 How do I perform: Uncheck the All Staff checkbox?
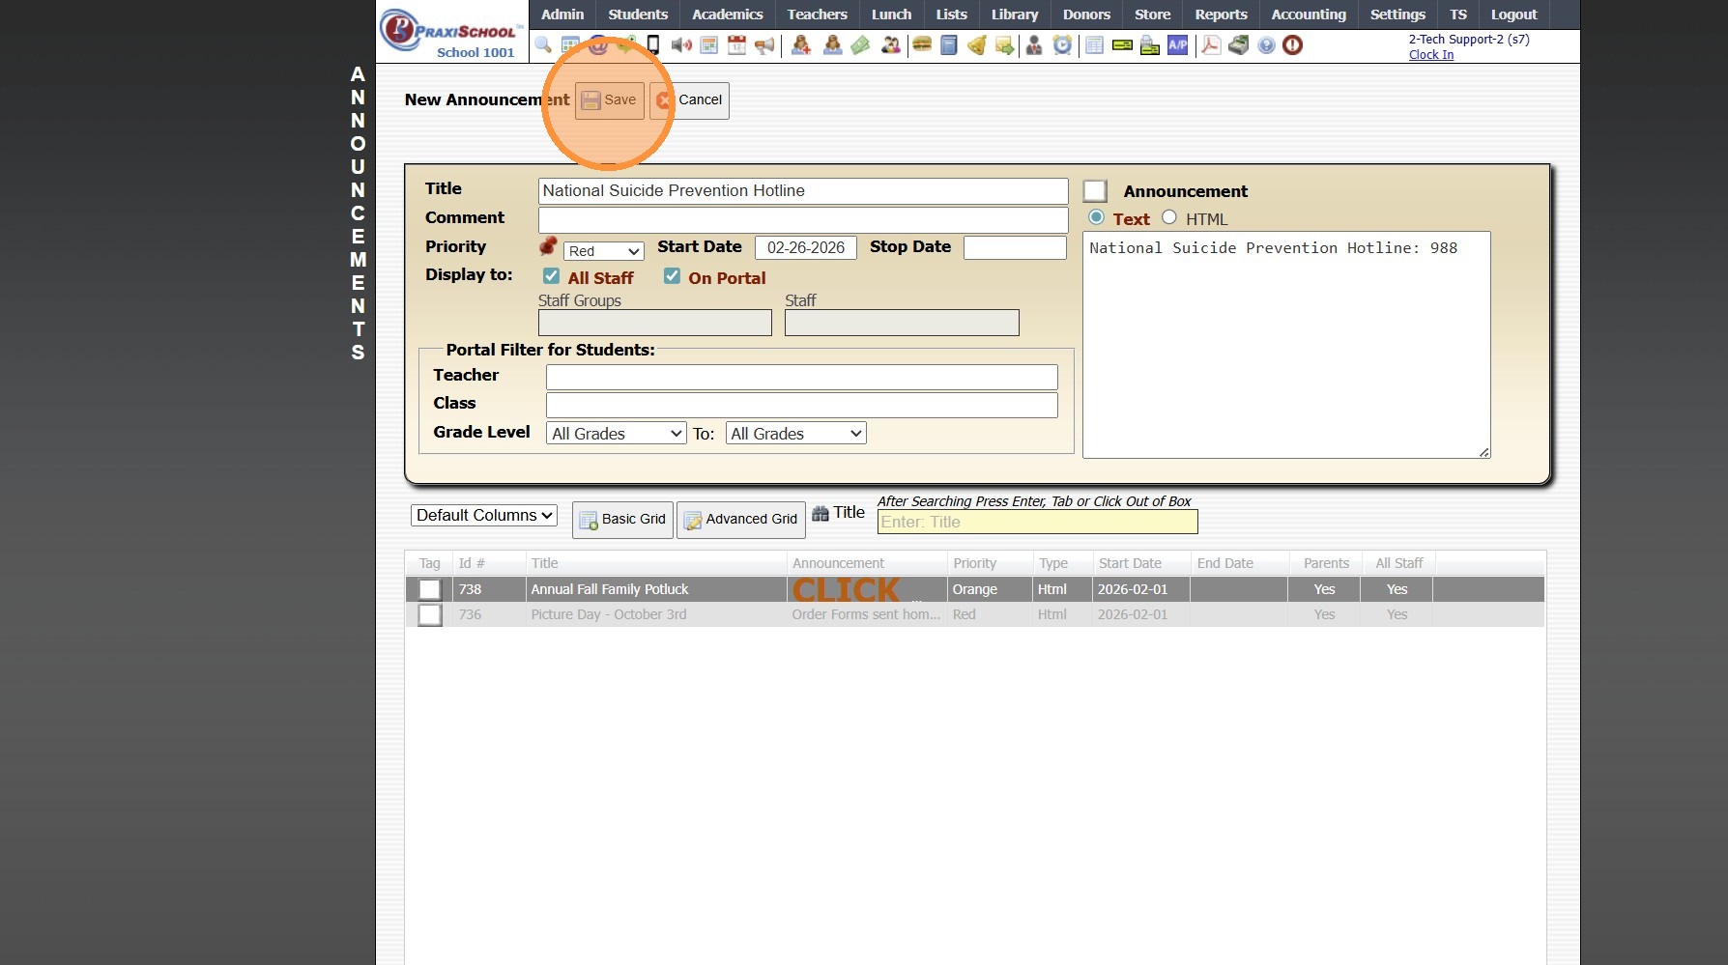click(x=551, y=276)
